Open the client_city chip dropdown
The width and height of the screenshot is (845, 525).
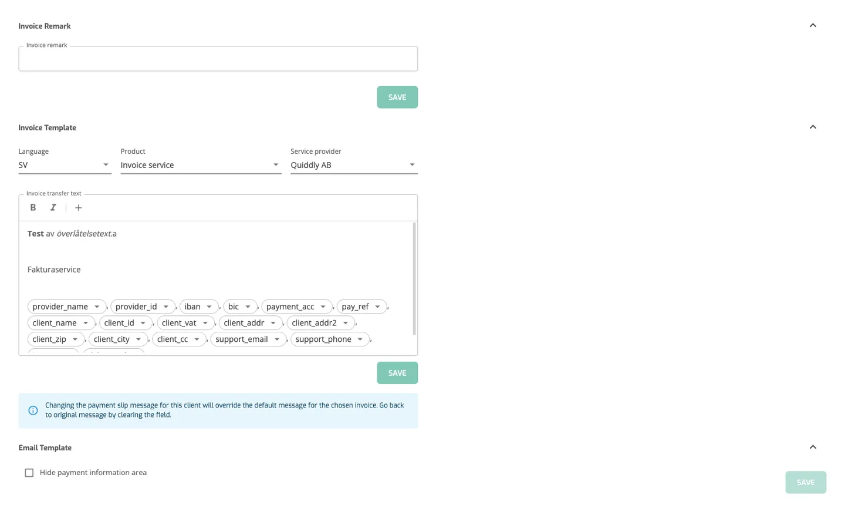point(138,339)
